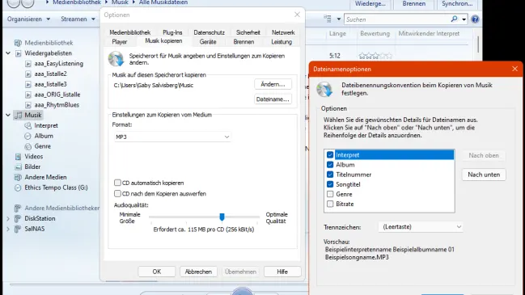525x295 pixels.
Task: Open the Wiederge... tab in main window
Action: pos(370,4)
